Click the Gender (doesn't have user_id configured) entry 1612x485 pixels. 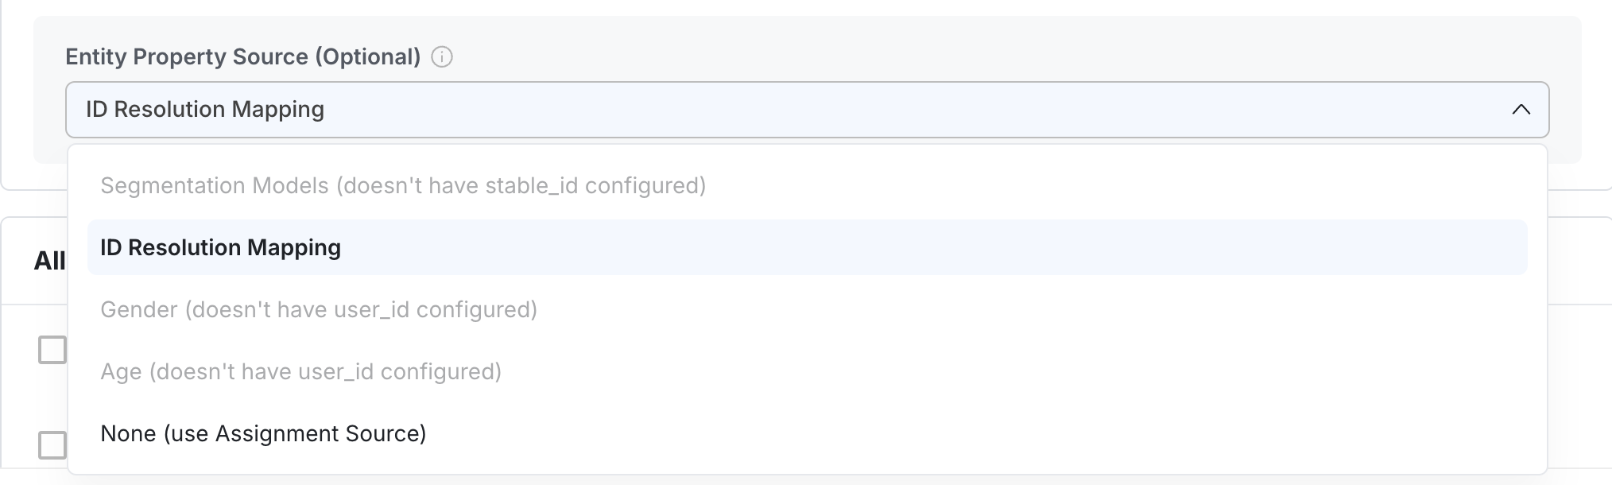(x=318, y=309)
